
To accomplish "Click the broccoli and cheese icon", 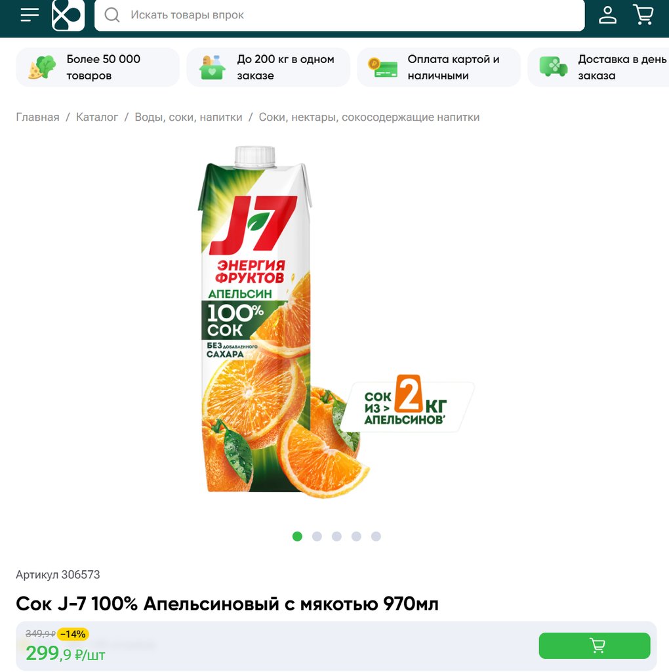I will point(42,68).
